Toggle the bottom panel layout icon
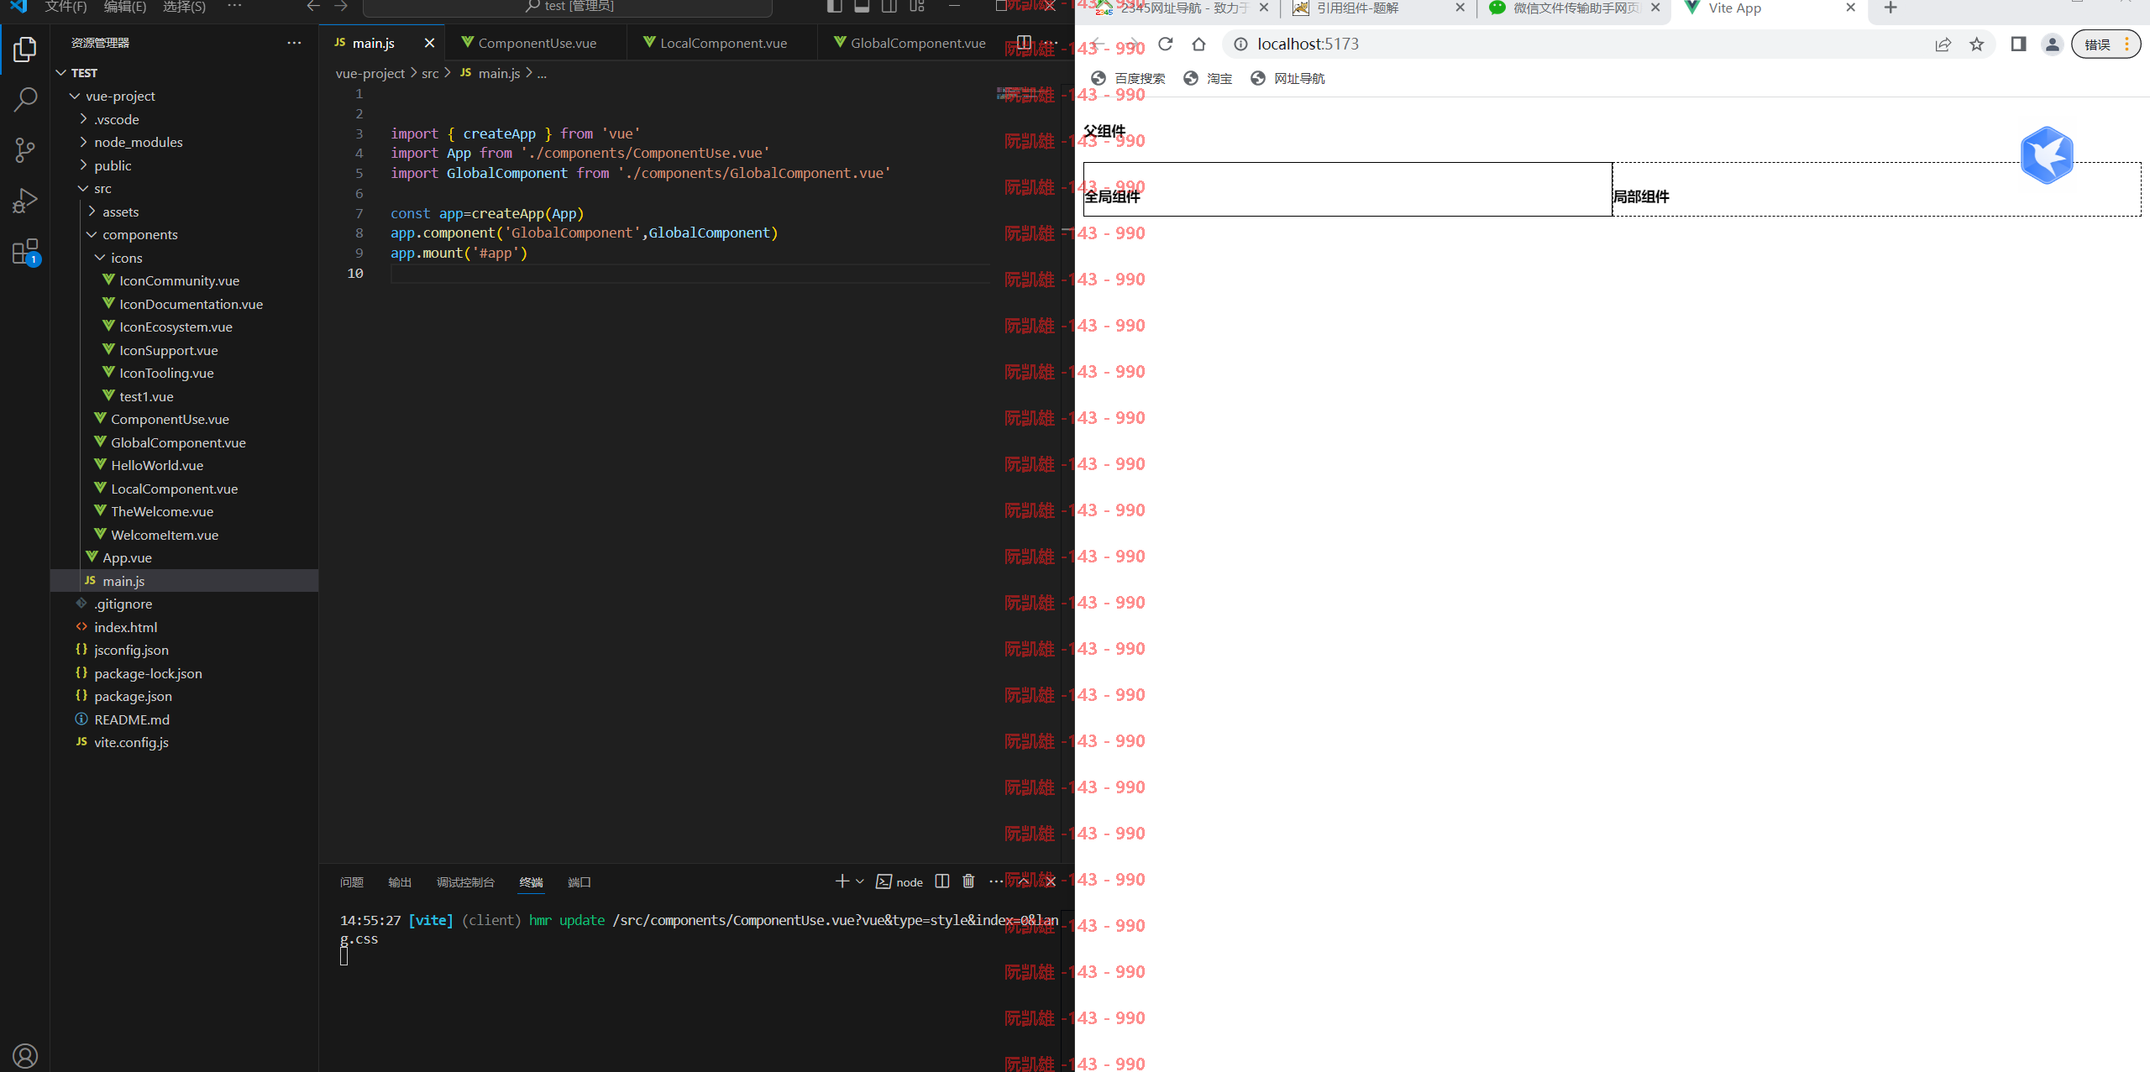The image size is (2150, 1072). (x=862, y=7)
